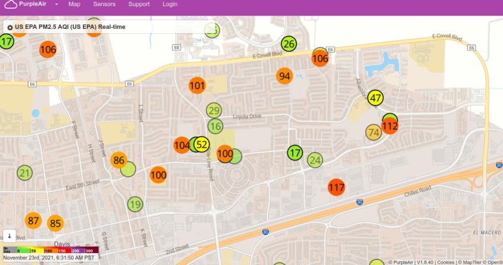Image resolution: width=503 pixels, height=265 pixels.
Task: Click the orange sensor marker reading 94
Action: pos(285,76)
